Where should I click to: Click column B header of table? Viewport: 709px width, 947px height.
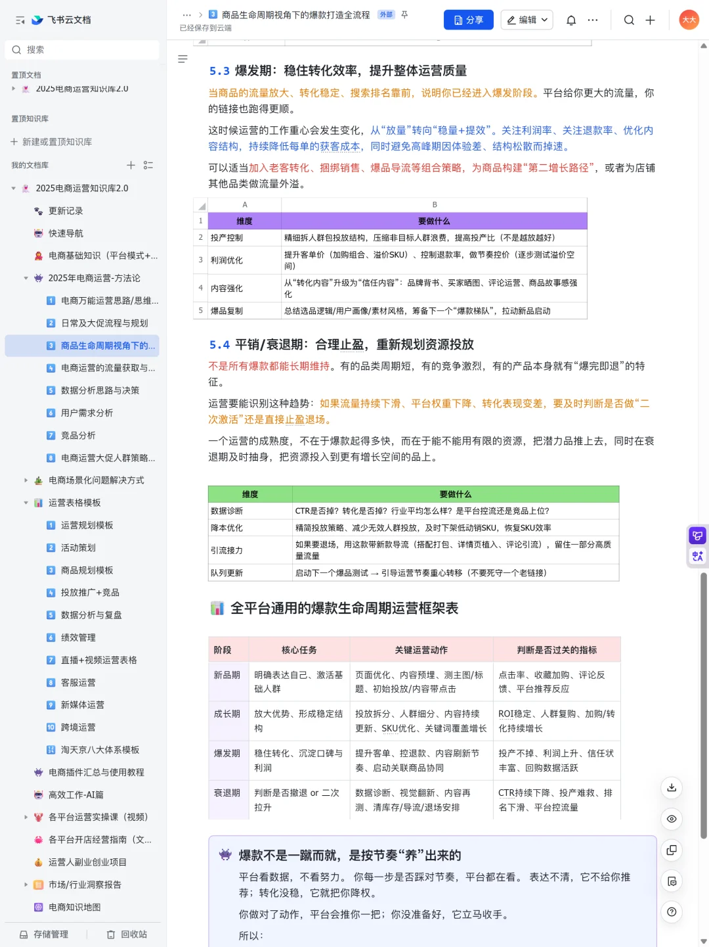point(435,205)
